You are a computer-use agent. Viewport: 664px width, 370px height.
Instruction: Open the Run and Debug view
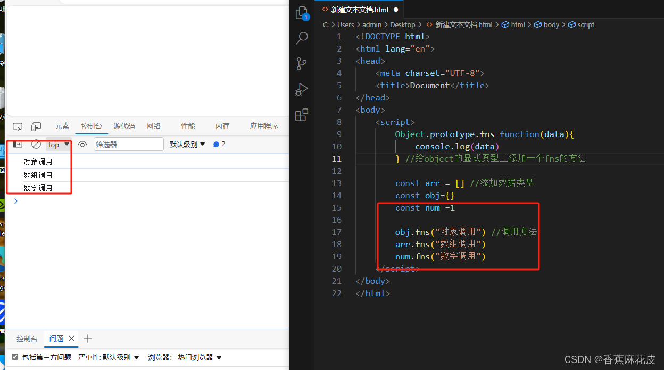coord(302,89)
